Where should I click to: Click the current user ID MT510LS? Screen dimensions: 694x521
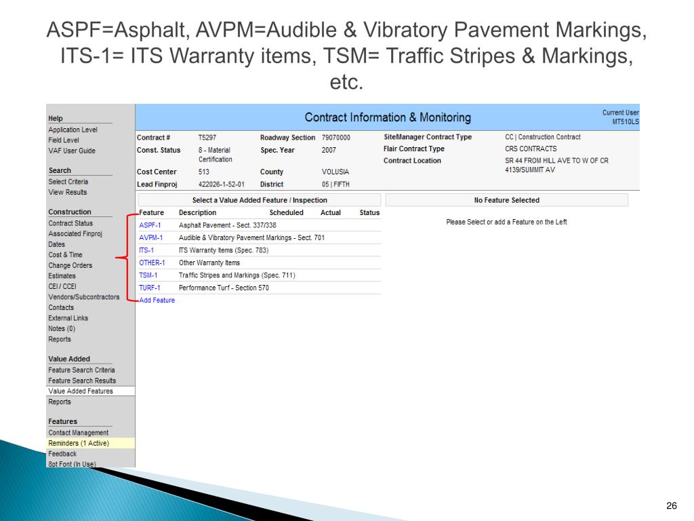click(626, 121)
